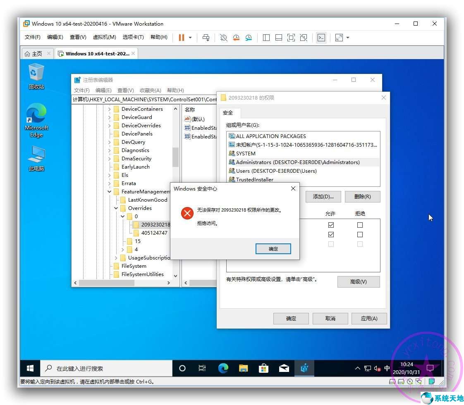Select the TrustedInstaller entry in the user list

(254, 179)
